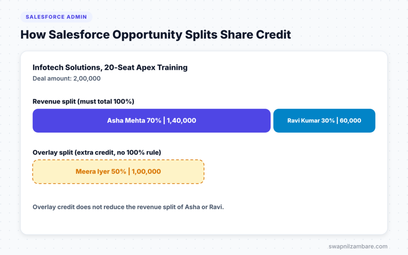Image resolution: width=408 pixels, height=255 pixels.
Task: Click the label Revenue split (must total 100%)
Action: click(83, 101)
